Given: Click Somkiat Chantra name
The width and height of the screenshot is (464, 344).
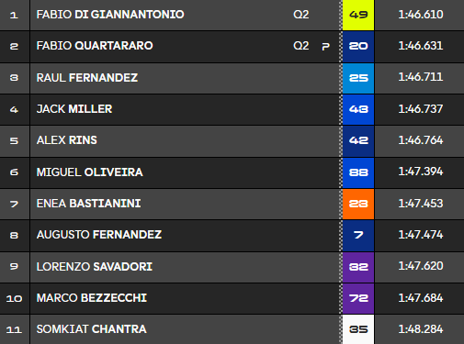Looking at the screenshot, I should [92, 329].
